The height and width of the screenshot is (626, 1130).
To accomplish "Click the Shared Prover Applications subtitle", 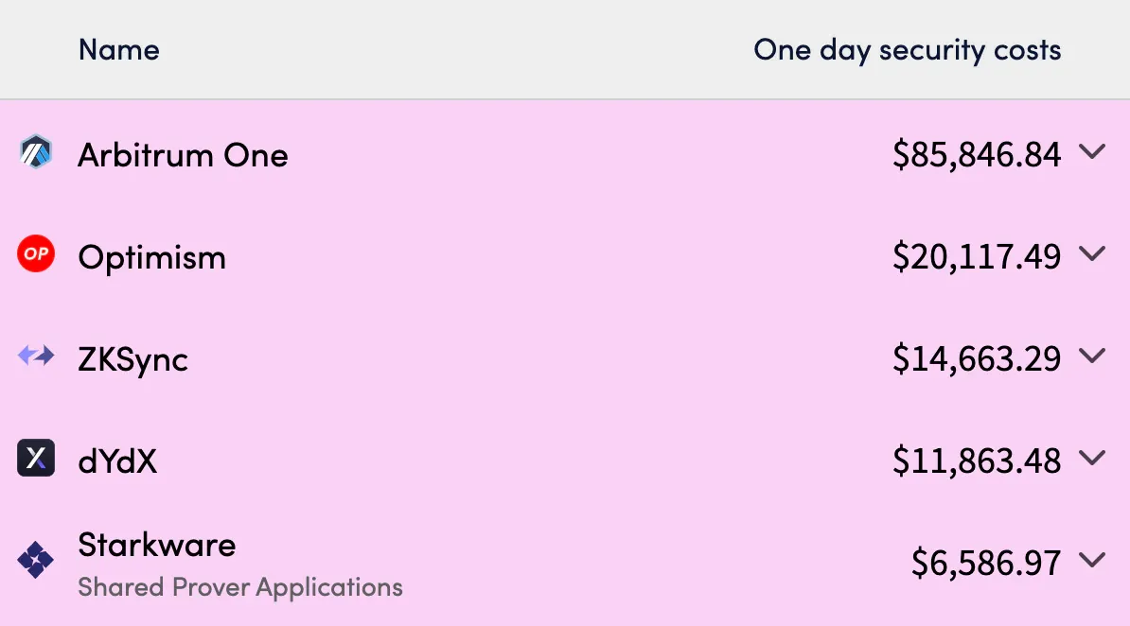I will pyautogui.click(x=240, y=587).
